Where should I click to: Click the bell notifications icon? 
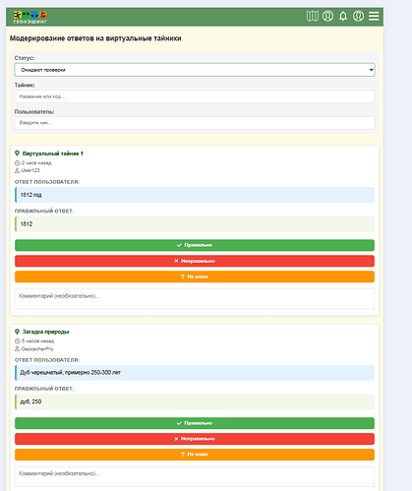(343, 16)
